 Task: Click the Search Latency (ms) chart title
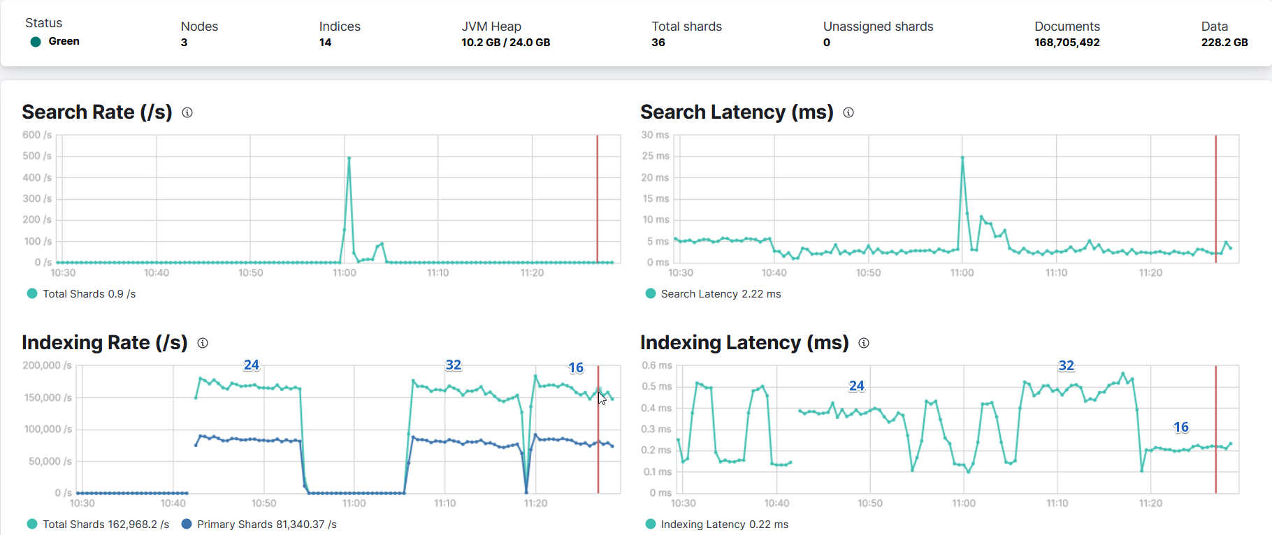pyautogui.click(x=737, y=112)
